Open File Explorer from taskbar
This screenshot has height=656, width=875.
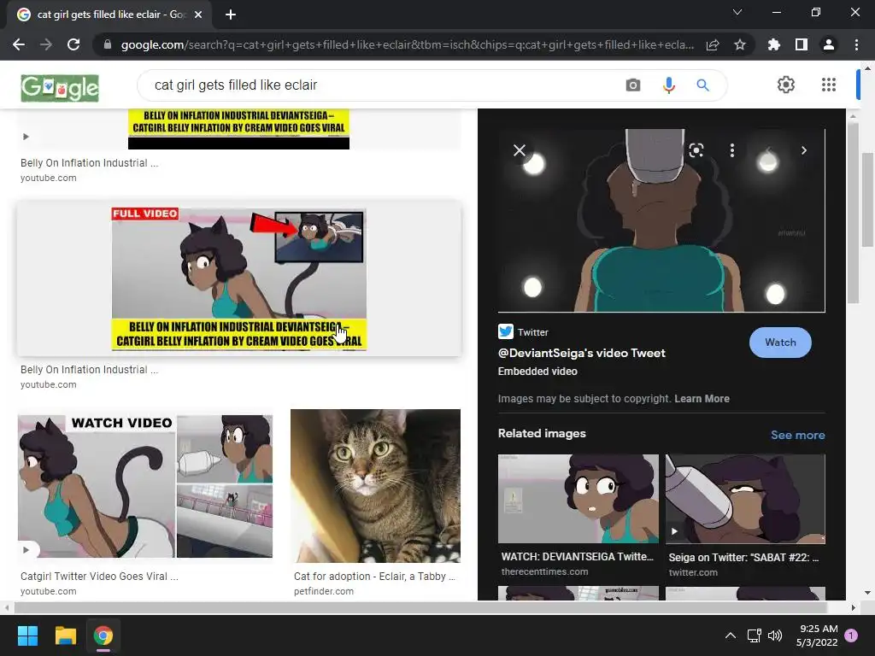coord(65,635)
